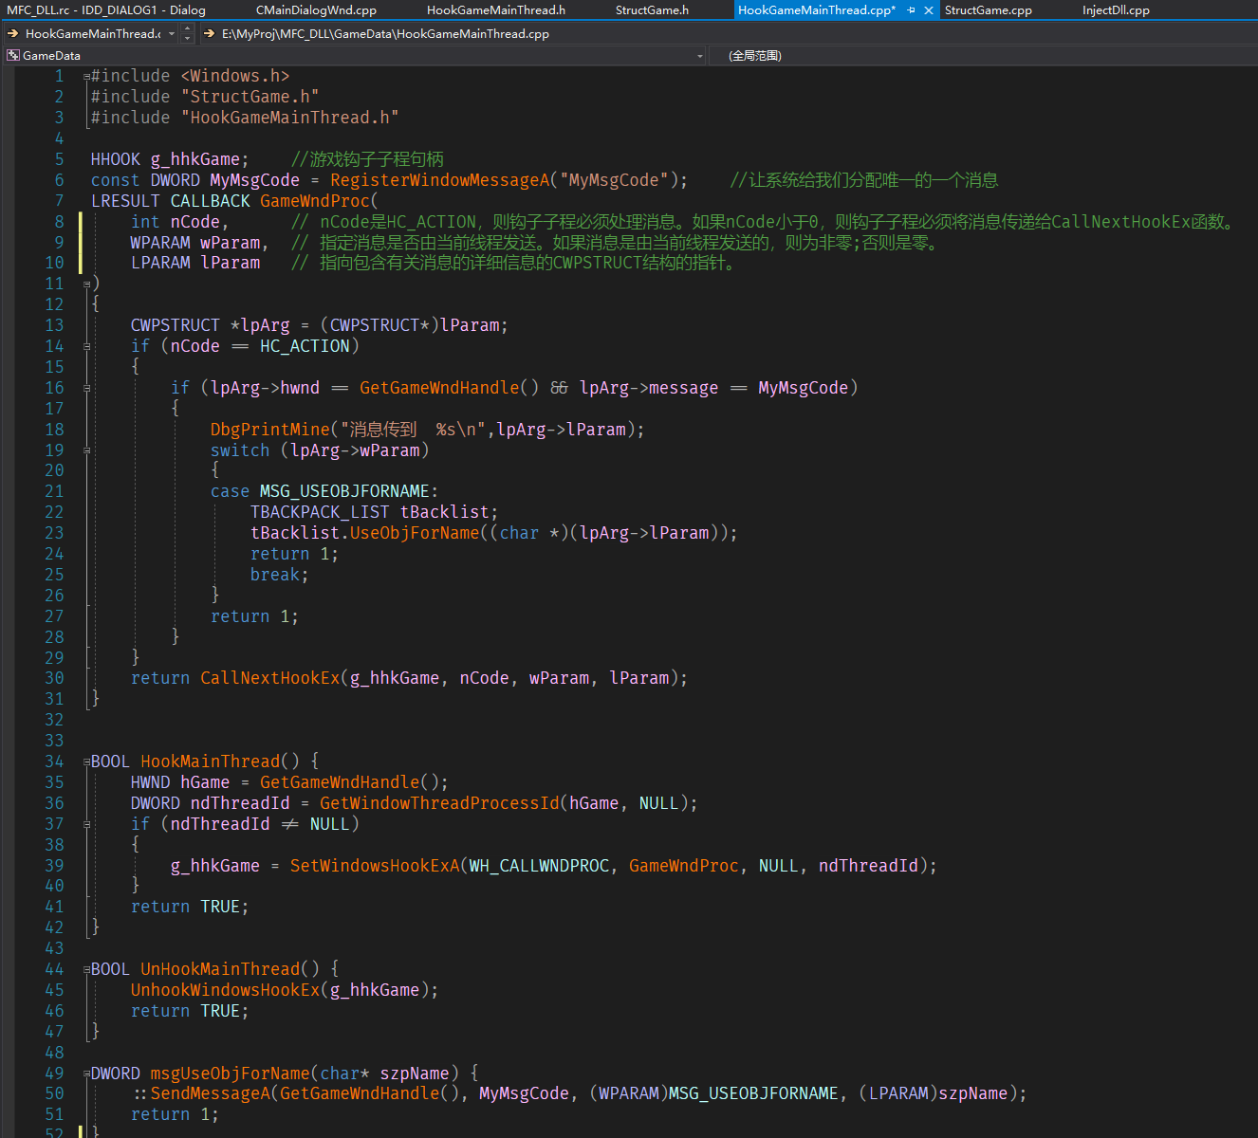1258x1138 pixels.
Task: Click the file path field E:\MyProj\MFC_DLL
Action: tap(385, 34)
